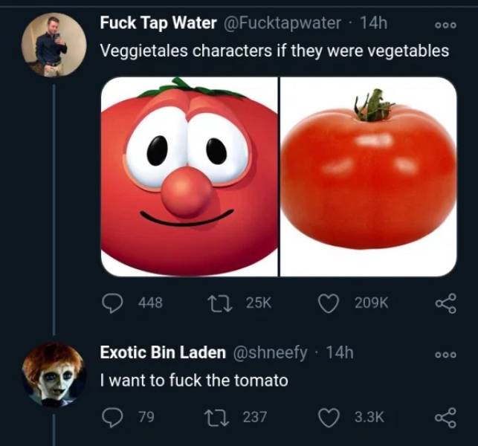Click the first tweet's 14h timestamp
Viewport: 478px width, 446px height.
click(372, 23)
